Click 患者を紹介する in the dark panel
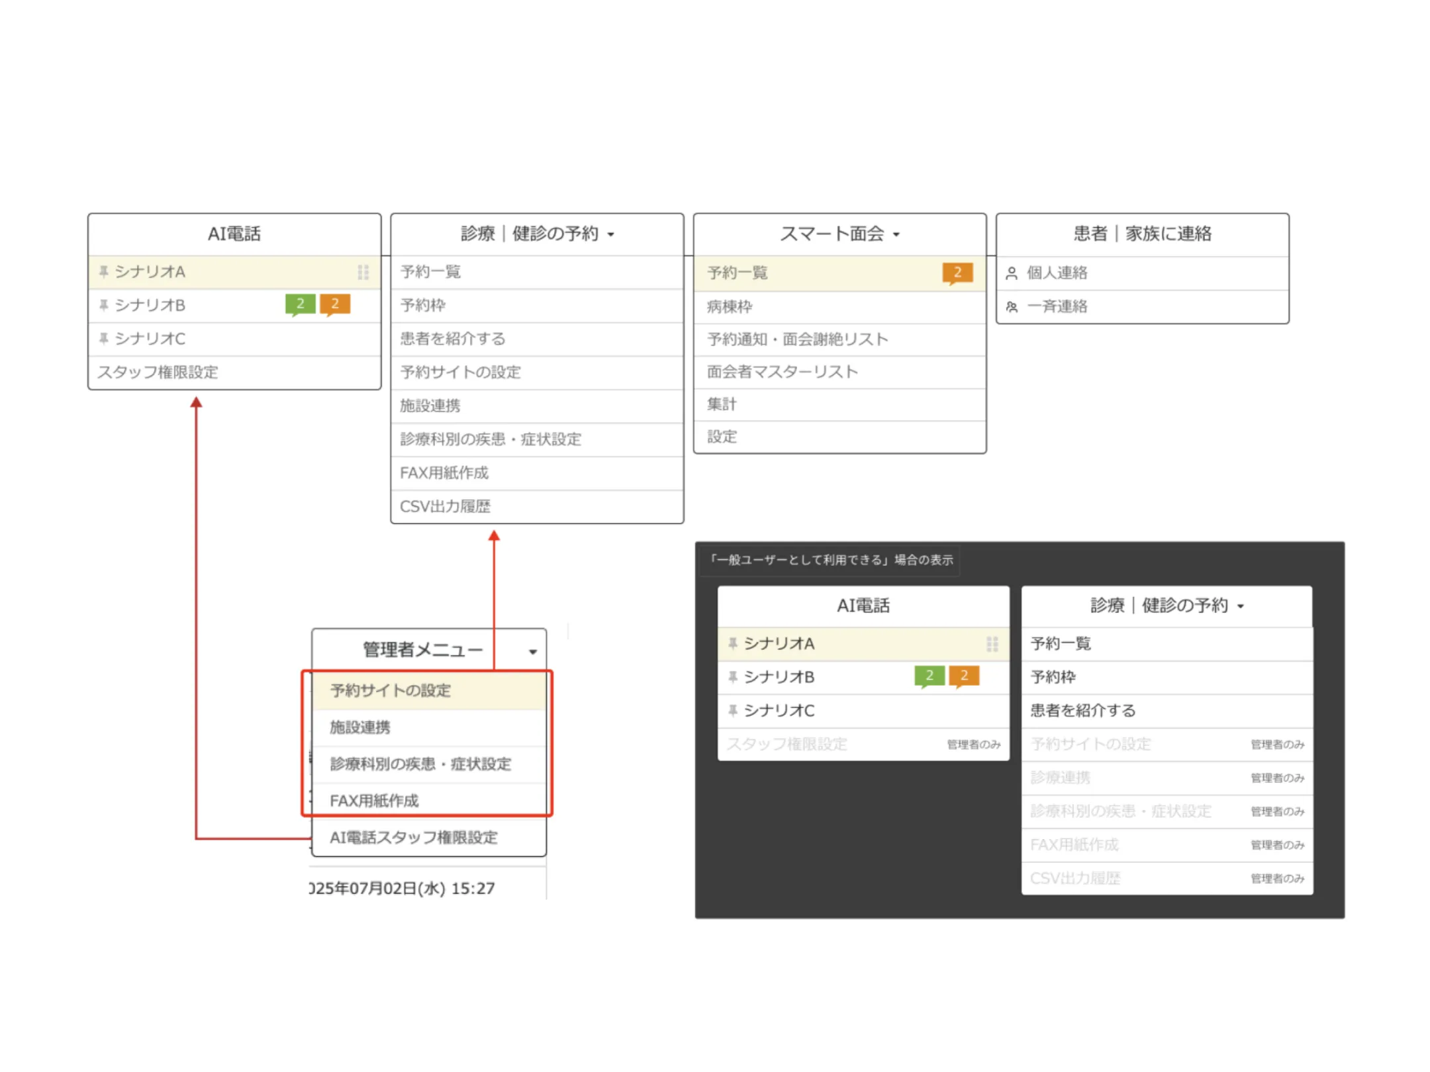 (x=1083, y=711)
